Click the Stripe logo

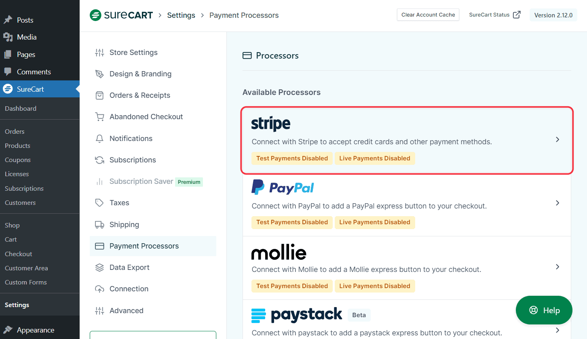(x=271, y=124)
